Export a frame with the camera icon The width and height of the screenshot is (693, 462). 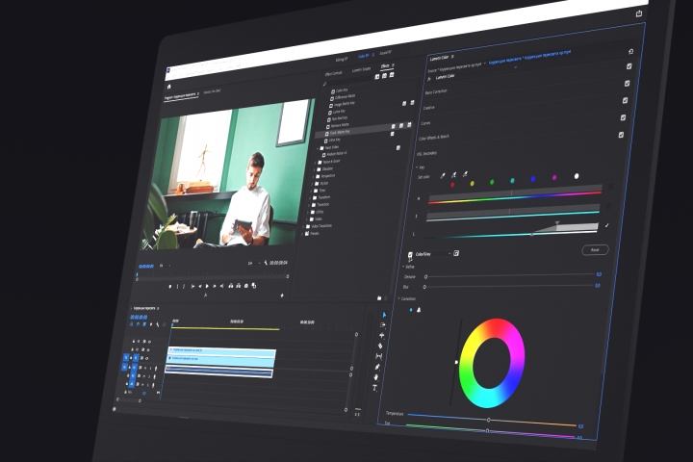pyautogui.click(x=246, y=286)
